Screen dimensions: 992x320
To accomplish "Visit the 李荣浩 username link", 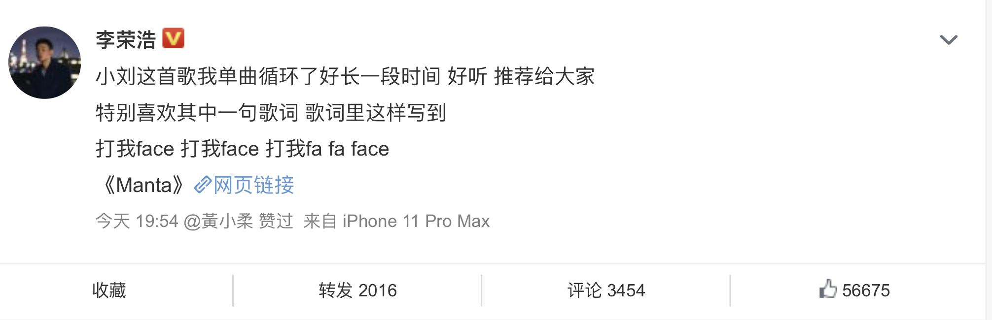I will click(x=126, y=39).
